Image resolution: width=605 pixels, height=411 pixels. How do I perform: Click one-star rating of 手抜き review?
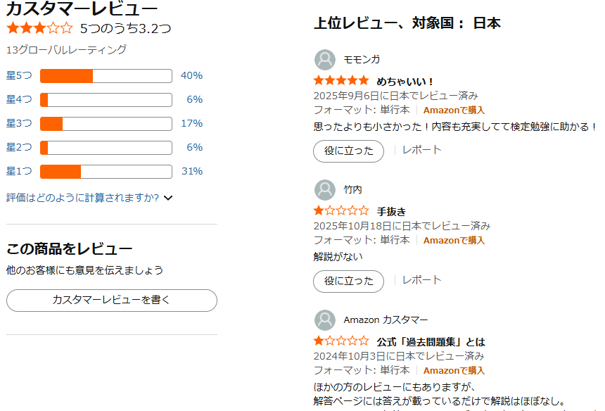tap(341, 211)
